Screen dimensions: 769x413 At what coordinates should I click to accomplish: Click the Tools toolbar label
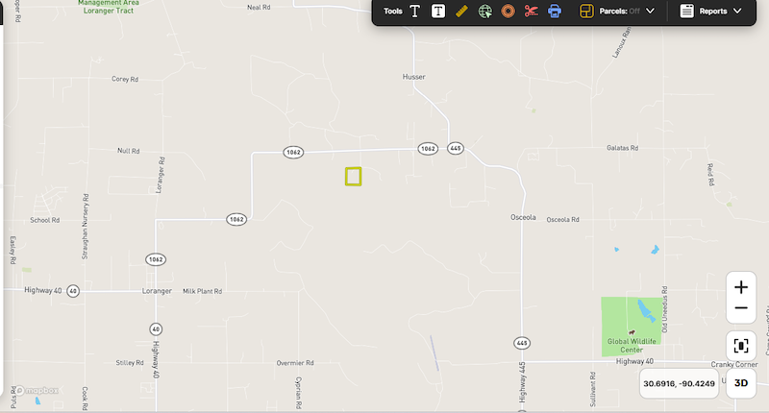[393, 11]
